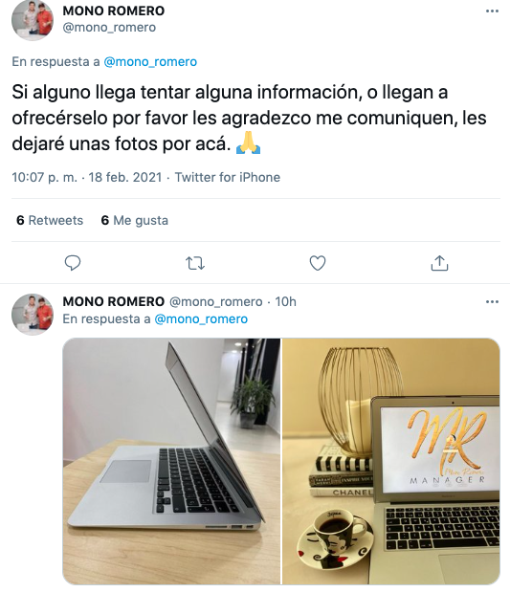
Task: Click the reply speech bubble icon
Action: tap(73, 263)
